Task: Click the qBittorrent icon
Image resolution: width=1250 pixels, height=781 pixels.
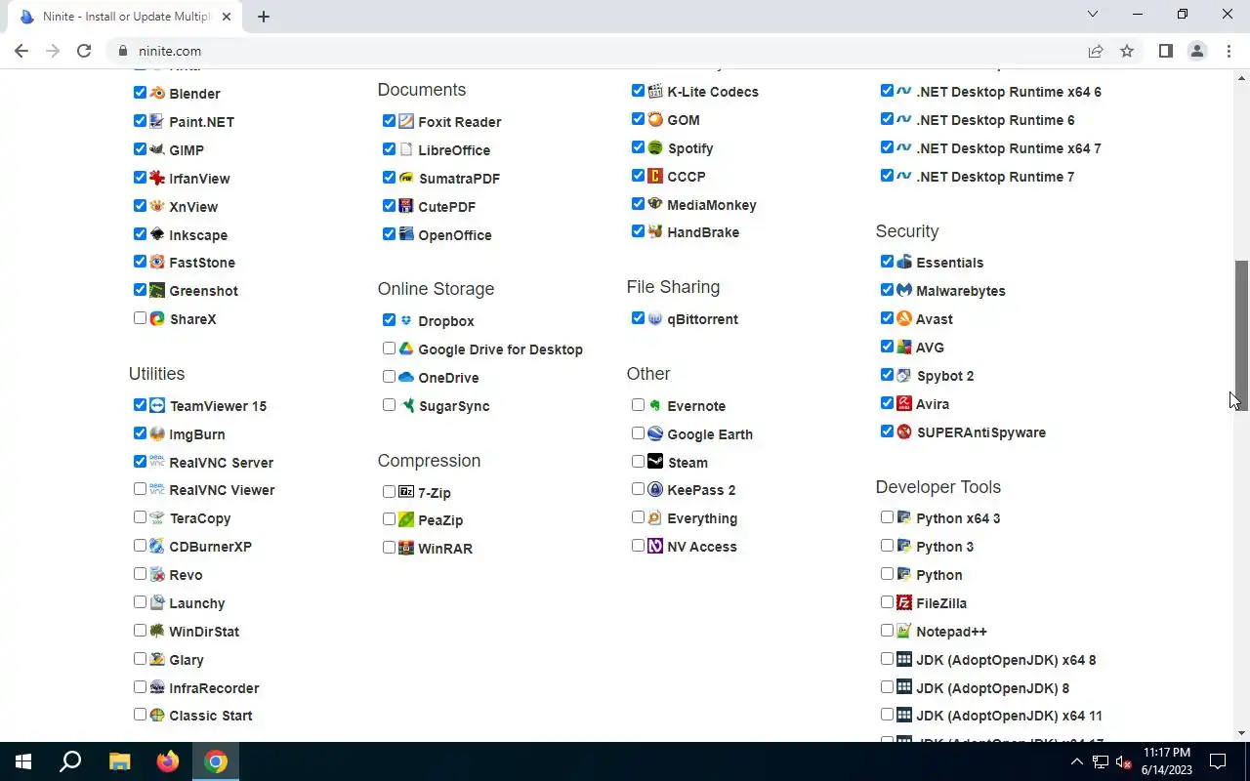Action: coord(655,318)
